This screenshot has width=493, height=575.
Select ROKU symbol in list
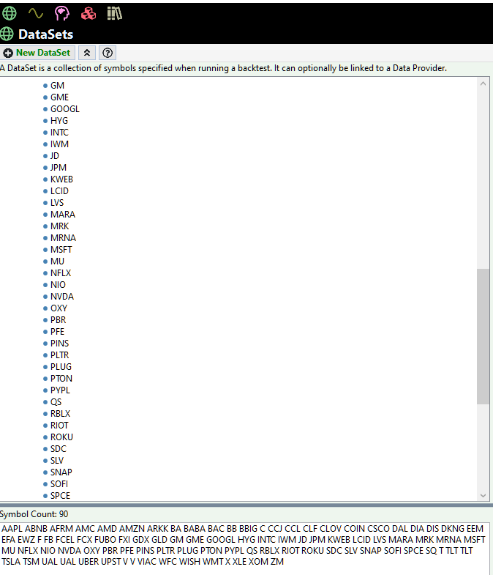[61, 437]
